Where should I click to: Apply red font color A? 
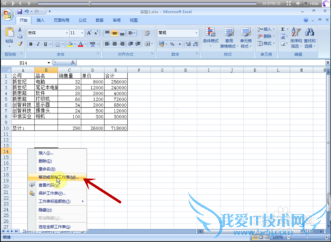(x=81, y=44)
